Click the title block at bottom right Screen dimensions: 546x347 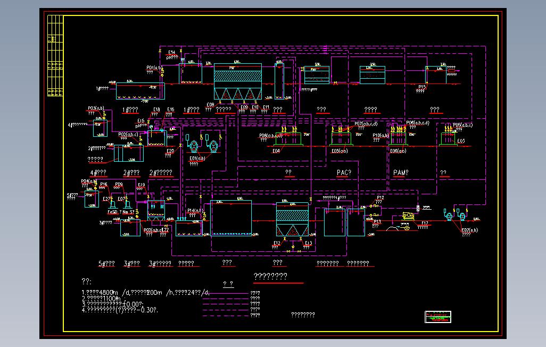click(438, 317)
